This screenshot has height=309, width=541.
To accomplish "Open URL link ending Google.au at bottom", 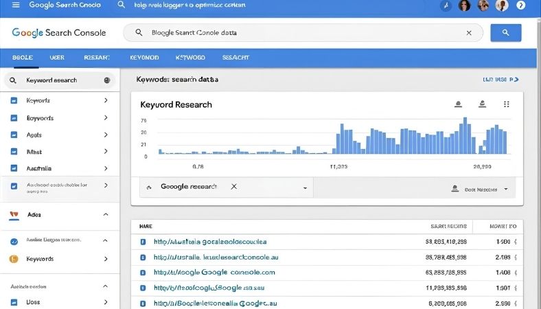I will (x=216, y=304).
